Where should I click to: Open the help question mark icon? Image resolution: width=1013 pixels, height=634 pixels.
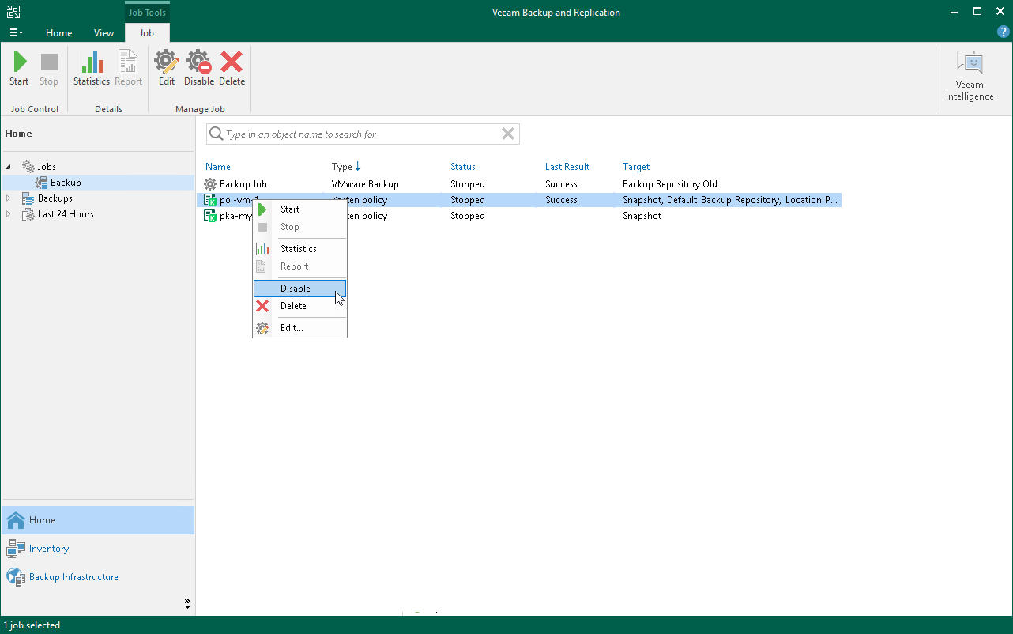(1004, 32)
